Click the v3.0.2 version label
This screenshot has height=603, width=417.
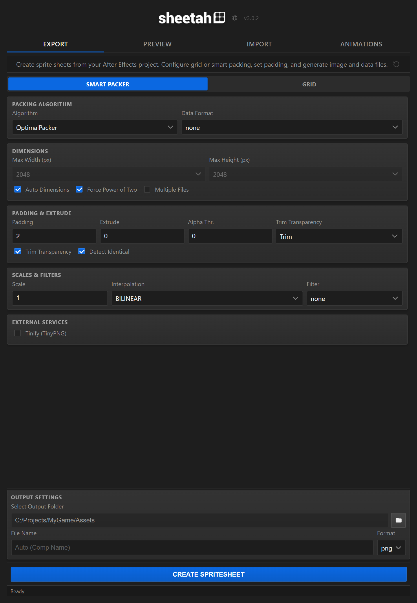(251, 18)
